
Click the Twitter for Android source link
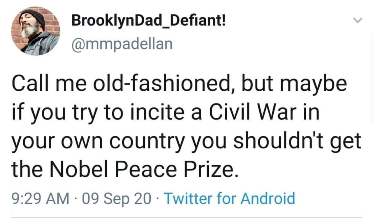click(230, 198)
